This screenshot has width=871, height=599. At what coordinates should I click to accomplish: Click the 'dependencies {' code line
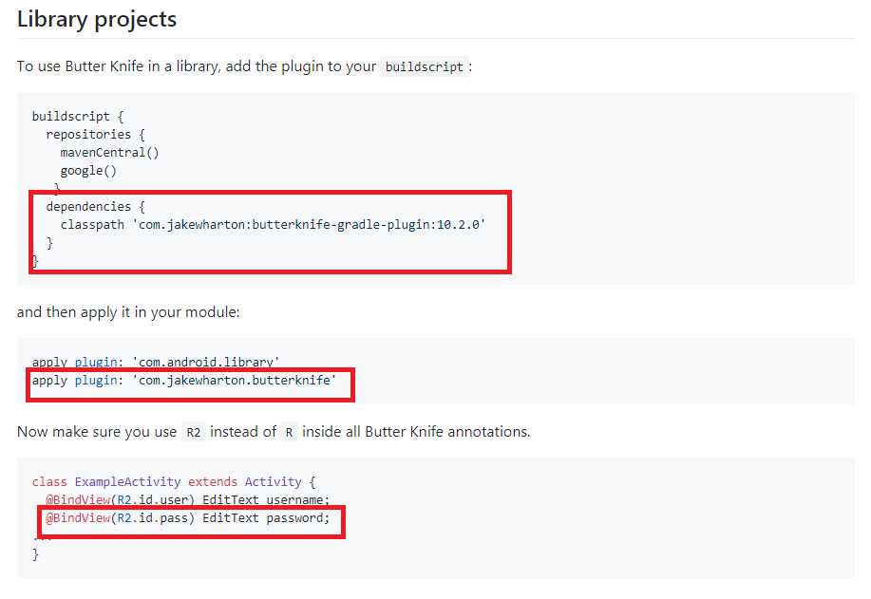coord(95,207)
